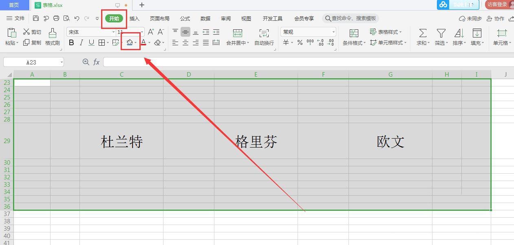This screenshot has width=514, height=245.
Task: Click the 求和 sigma icon
Action: [x=423, y=33]
